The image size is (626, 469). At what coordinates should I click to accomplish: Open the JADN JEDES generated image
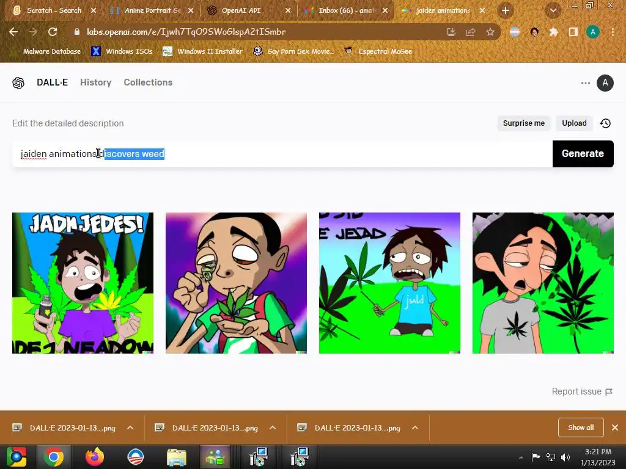tap(83, 283)
